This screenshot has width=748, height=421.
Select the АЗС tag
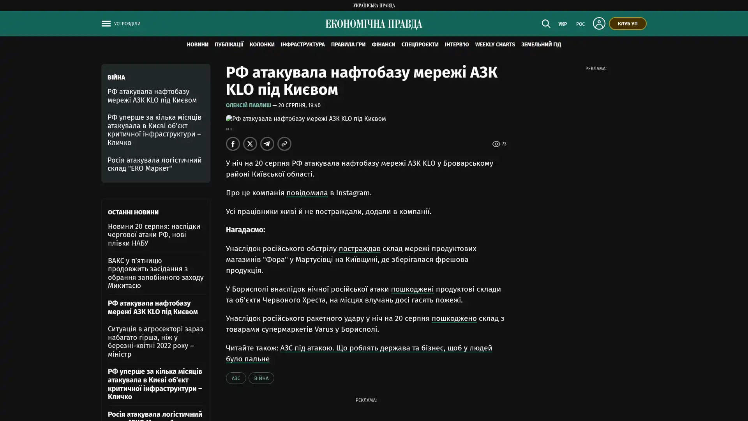[x=236, y=378]
